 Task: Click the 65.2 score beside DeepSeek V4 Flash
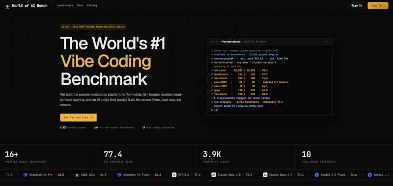coord(158,175)
